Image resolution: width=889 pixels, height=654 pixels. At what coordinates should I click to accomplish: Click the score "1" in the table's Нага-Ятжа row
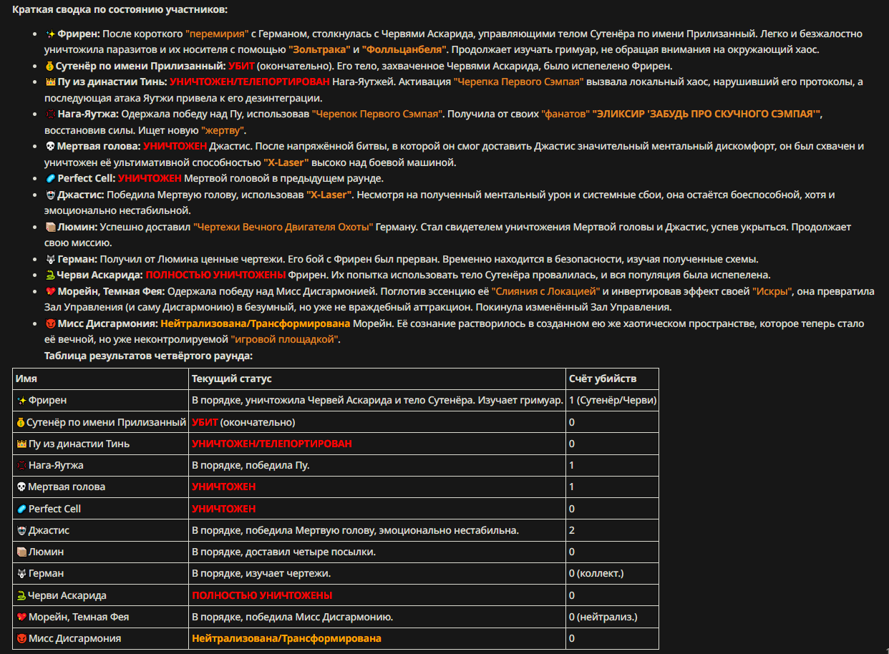click(x=572, y=466)
